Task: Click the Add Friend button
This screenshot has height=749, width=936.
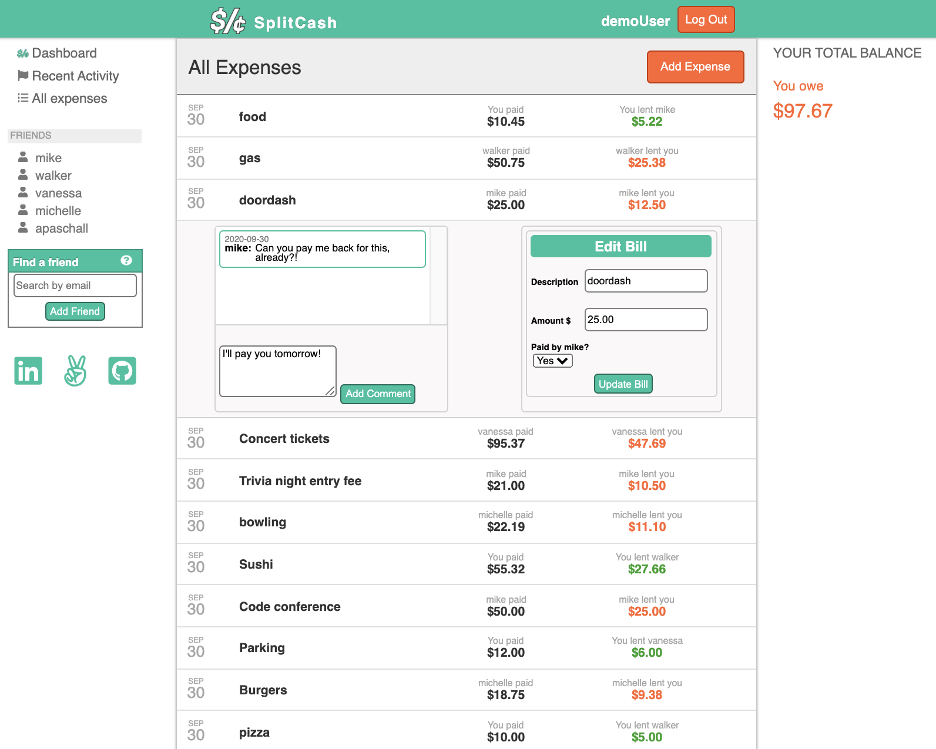Action: tap(75, 311)
